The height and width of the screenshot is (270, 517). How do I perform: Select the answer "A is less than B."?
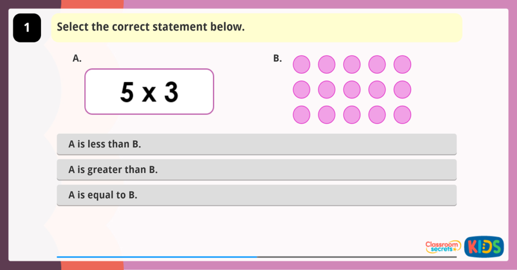[256, 144]
